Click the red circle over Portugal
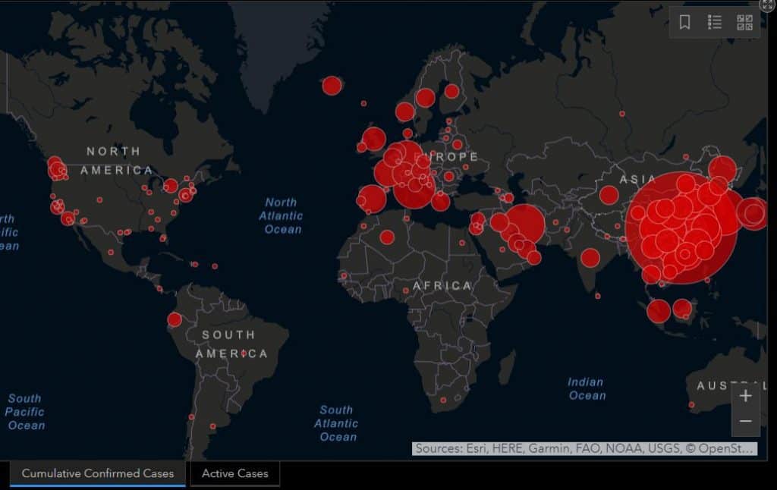The height and width of the screenshot is (490, 777). pos(361,201)
